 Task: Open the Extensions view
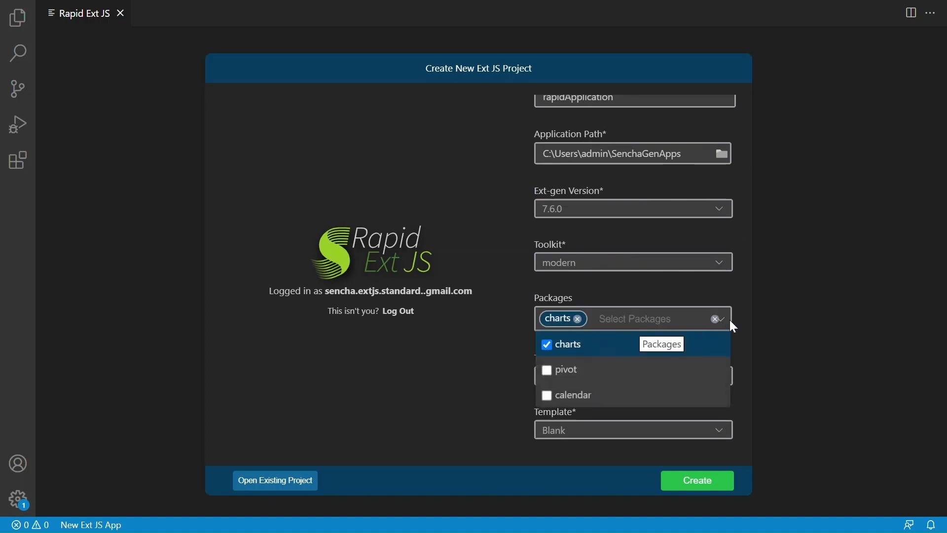[x=18, y=160]
